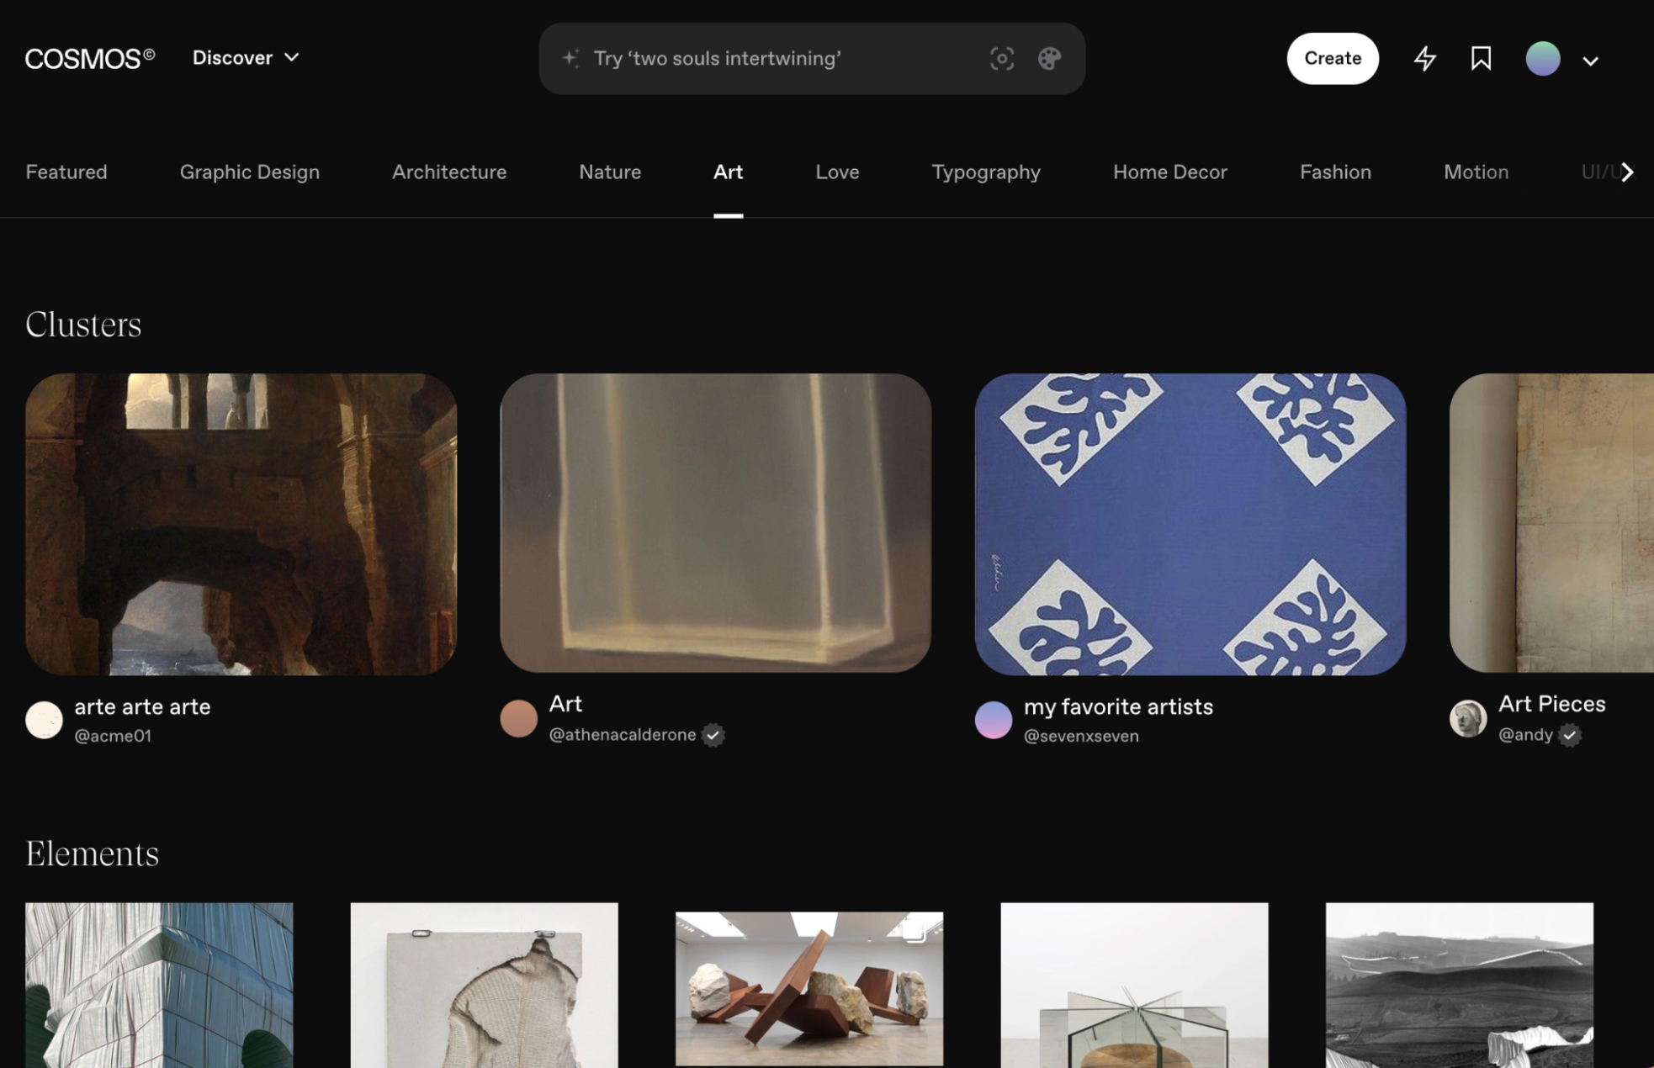Open the color palette search icon
The width and height of the screenshot is (1654, 1068).
1049,58
